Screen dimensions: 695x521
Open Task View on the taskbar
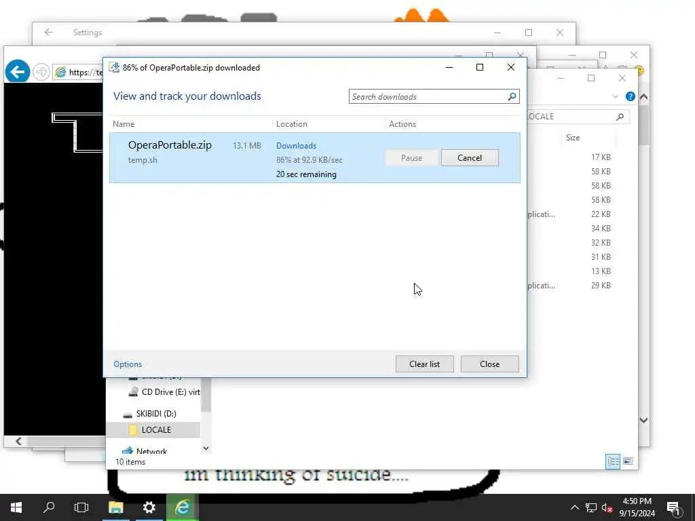click(81, 507)
